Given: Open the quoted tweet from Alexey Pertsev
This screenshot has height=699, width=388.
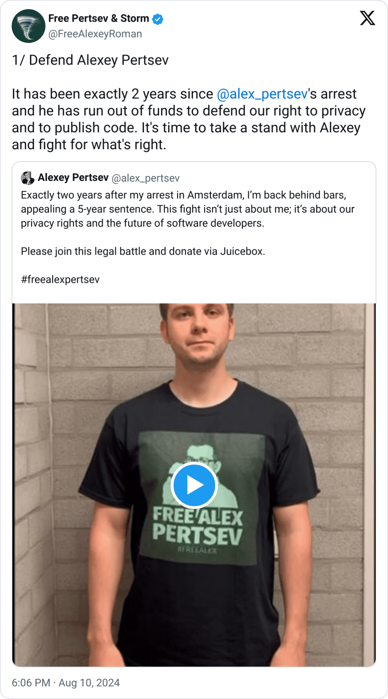Looking at the screenshot, I should point(193,229).
